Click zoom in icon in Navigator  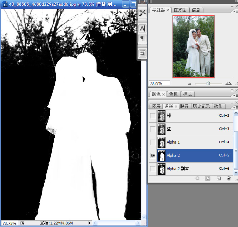click(228, 83)
